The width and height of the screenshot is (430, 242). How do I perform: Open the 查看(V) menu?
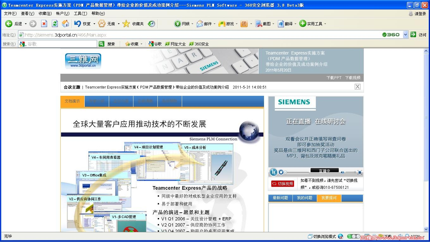coord(28,14)
